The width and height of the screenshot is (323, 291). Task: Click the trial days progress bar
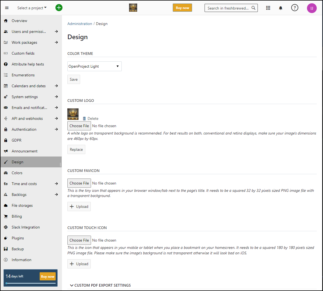(31, 283)
